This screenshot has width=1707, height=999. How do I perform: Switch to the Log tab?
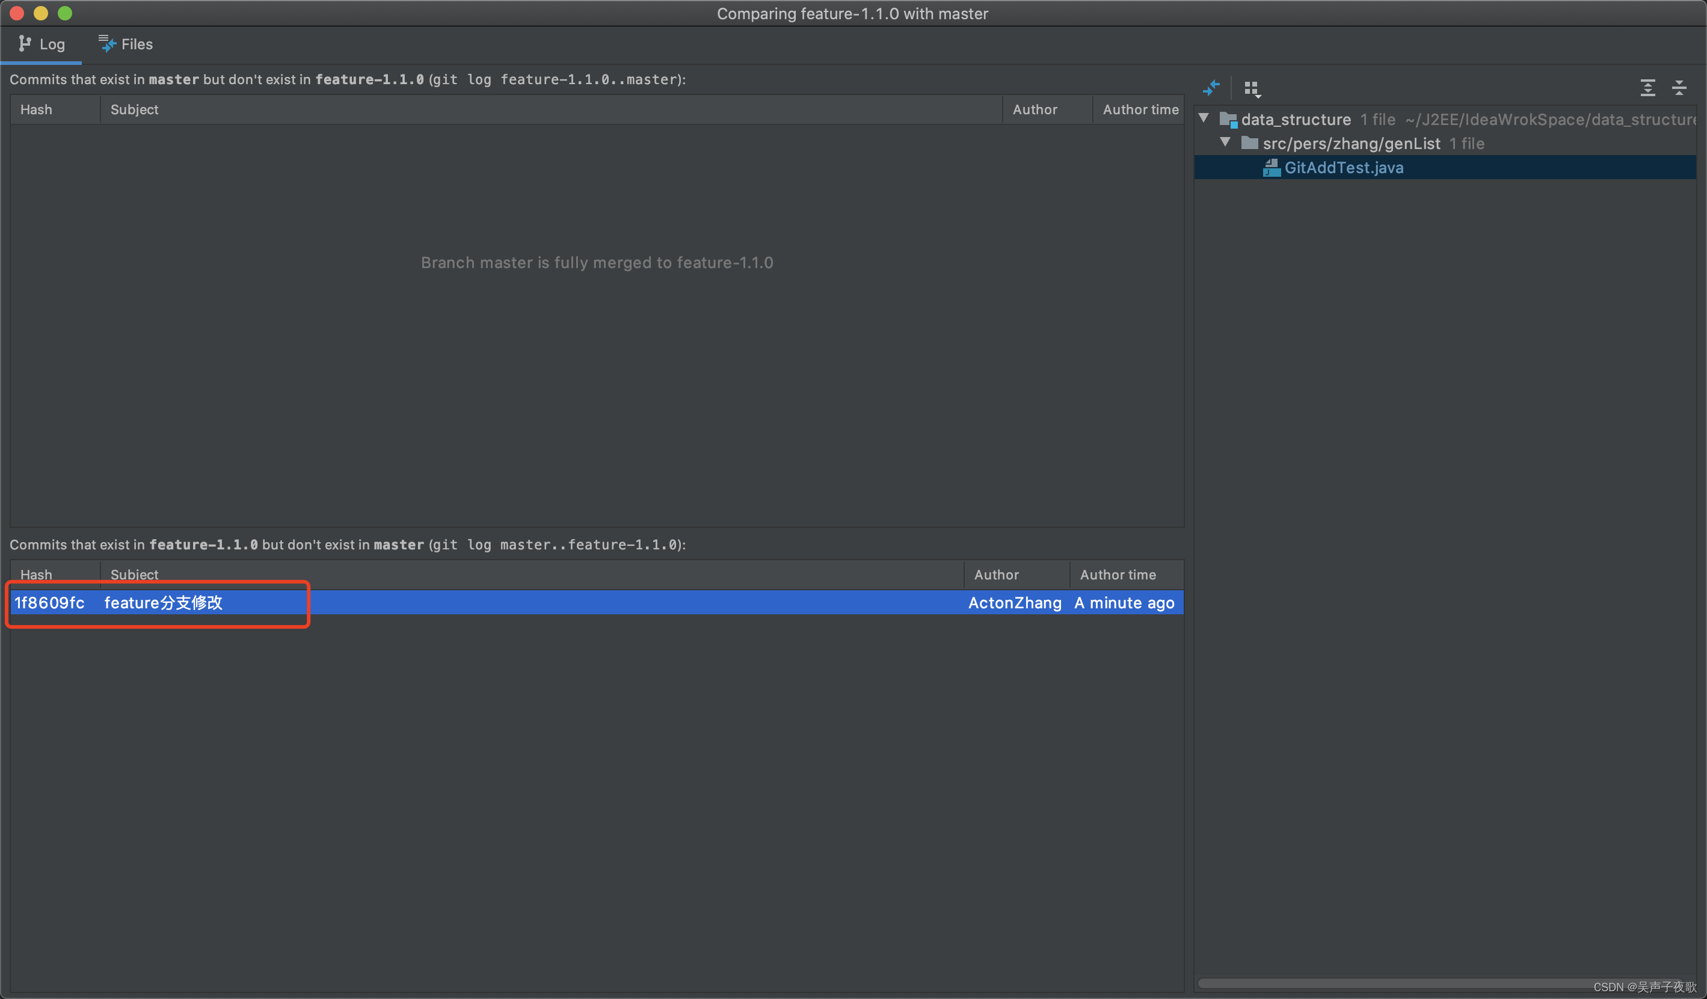coord(42,44)
